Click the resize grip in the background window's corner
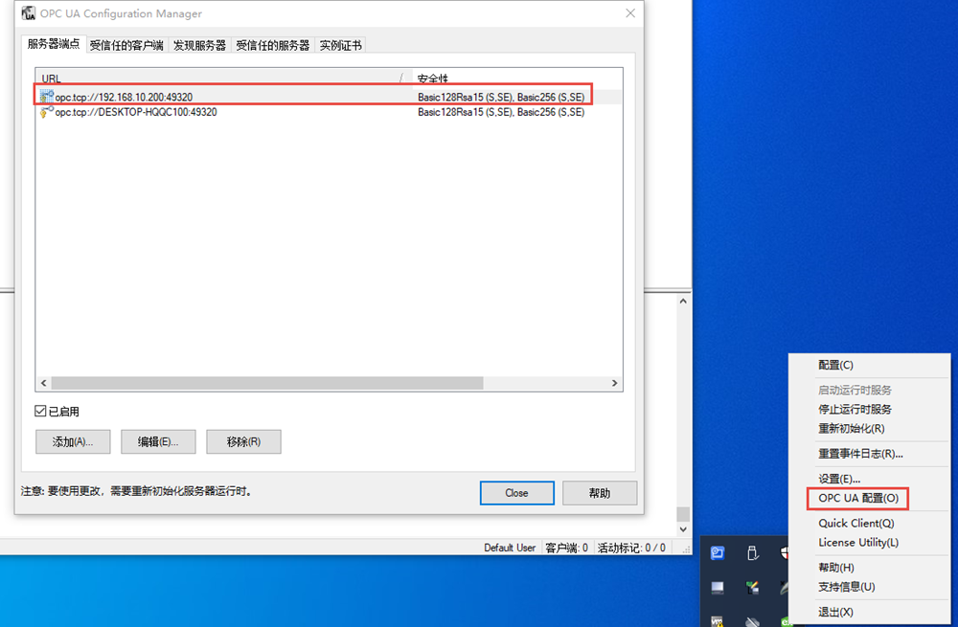The image size is (958, 627). click(x=686, y=549)
